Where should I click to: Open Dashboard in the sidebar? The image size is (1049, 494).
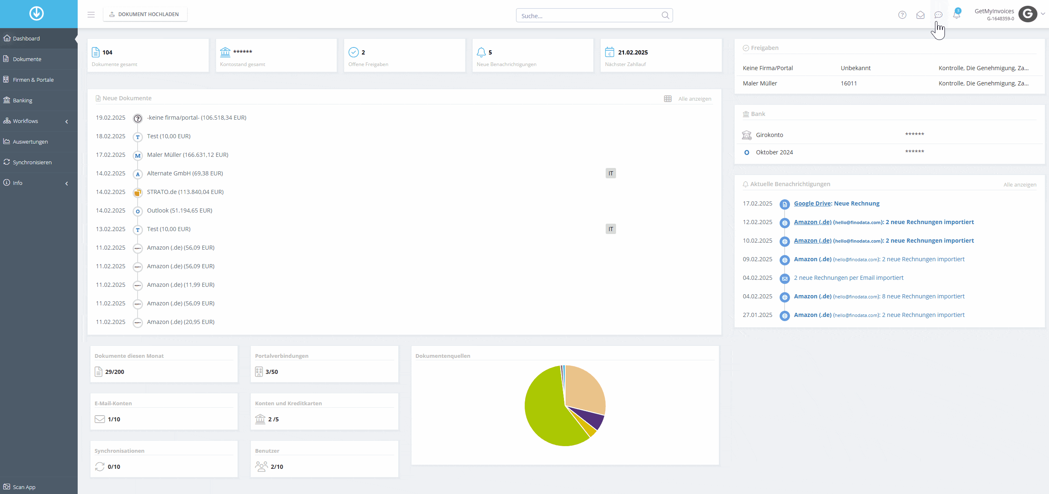pyautogui.click(x=39, y=38)
